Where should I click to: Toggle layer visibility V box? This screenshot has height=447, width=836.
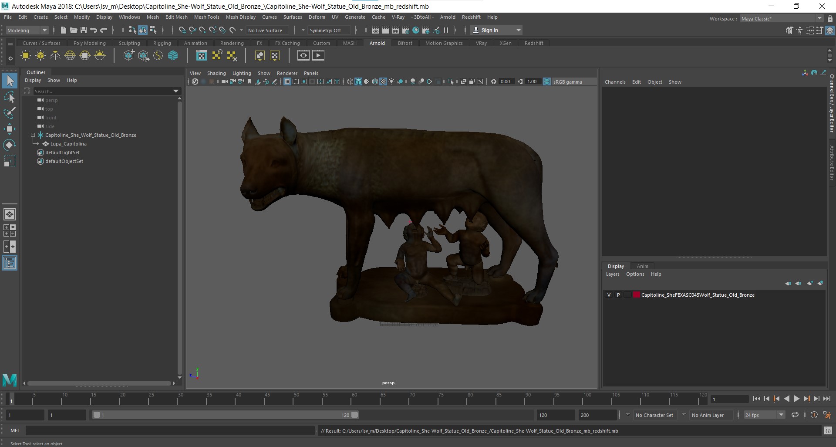(x=609, y=295)
